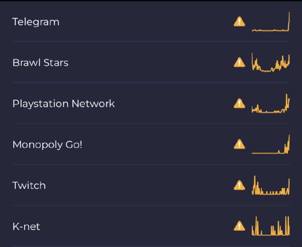Tap the Twitch warning triangle icon

click(239, 185)
